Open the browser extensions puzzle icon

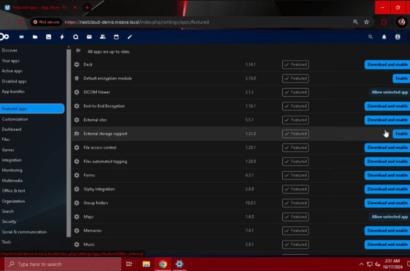coord(384,22)
